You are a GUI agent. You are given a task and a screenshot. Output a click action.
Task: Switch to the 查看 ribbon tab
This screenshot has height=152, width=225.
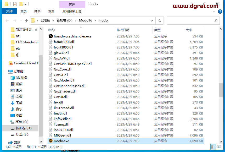pos(51,11)
